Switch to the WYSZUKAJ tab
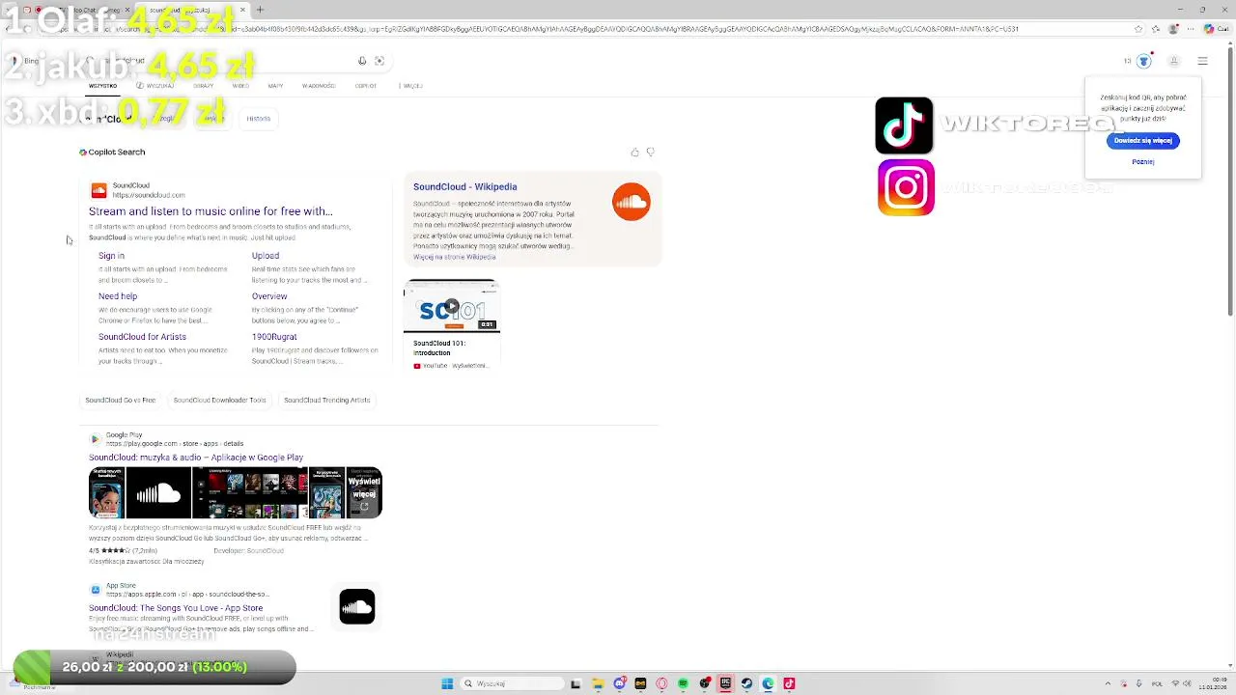This screenshot has height=695, width=1236. pos(155,86)
